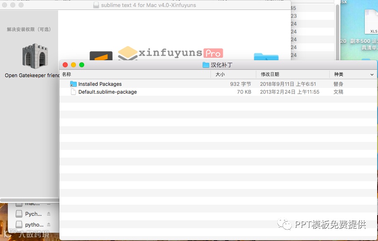
Task: Toggle sort order chevron in 种类 column
Action: (x=372, y=75)
